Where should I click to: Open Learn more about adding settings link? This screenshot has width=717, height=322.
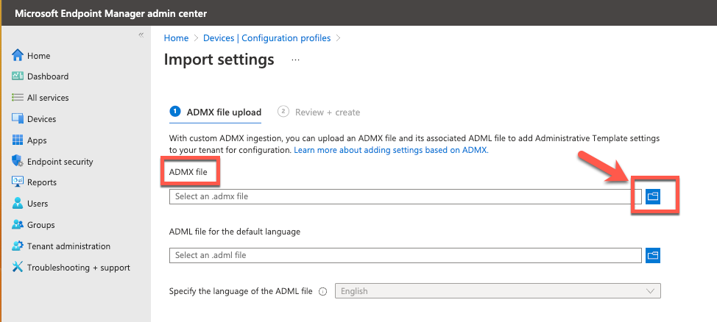pos(391,150)
